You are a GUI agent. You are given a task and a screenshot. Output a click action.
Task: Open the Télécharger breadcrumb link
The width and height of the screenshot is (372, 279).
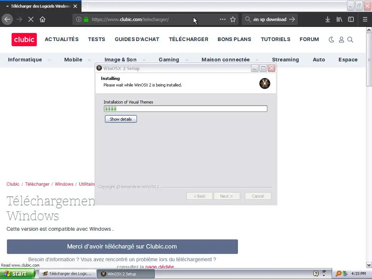coord(37,184)
